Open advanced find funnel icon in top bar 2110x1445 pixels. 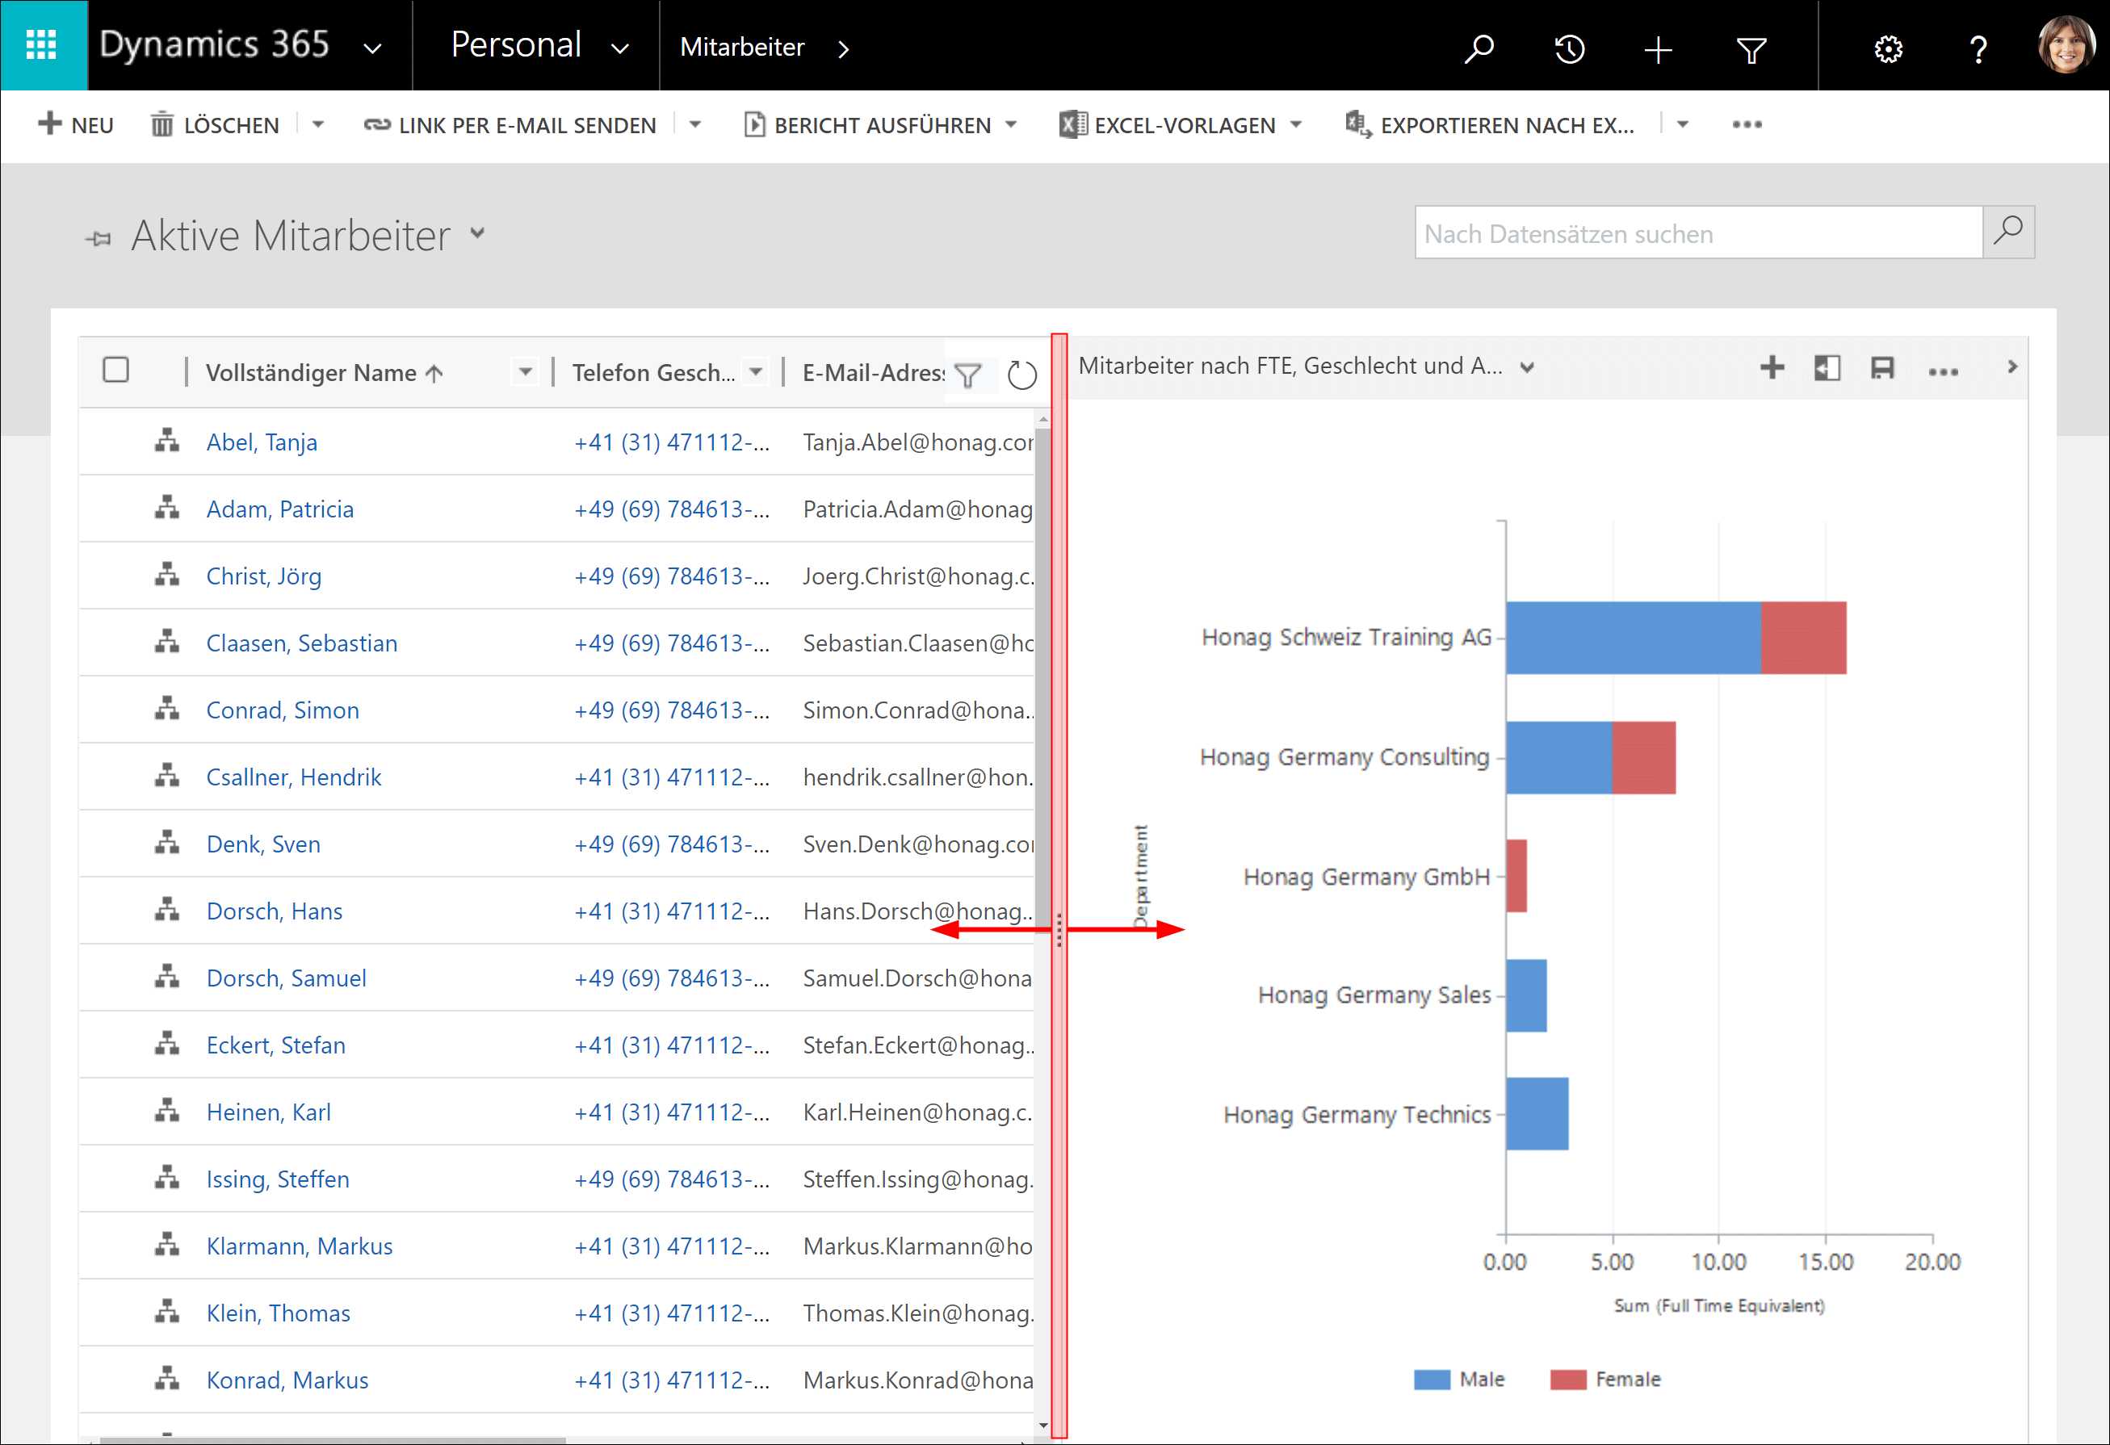pos(1751,49)
